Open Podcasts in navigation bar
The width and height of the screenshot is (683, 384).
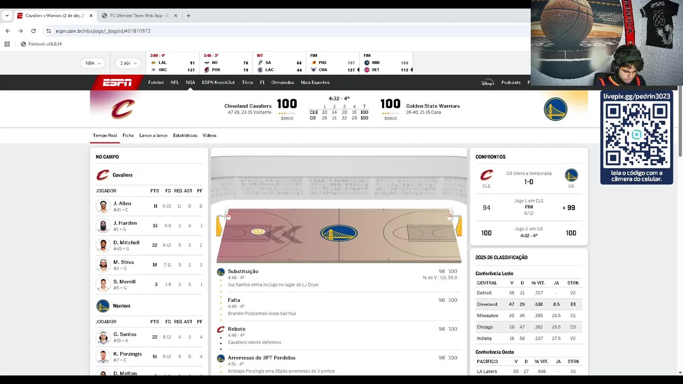[511, 83]
